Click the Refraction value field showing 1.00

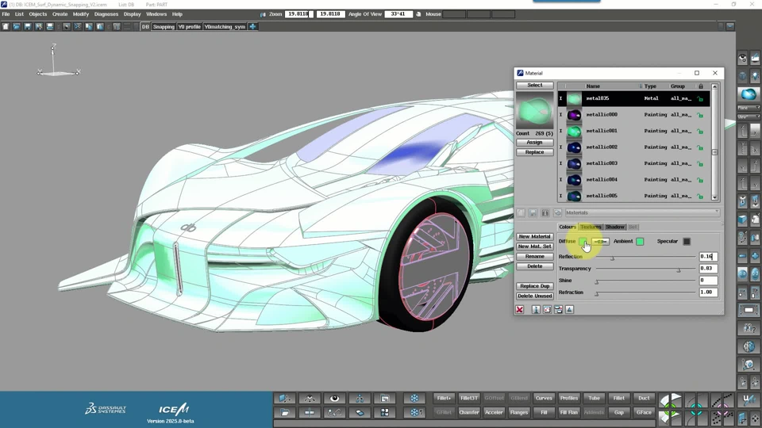pos(708,292)
